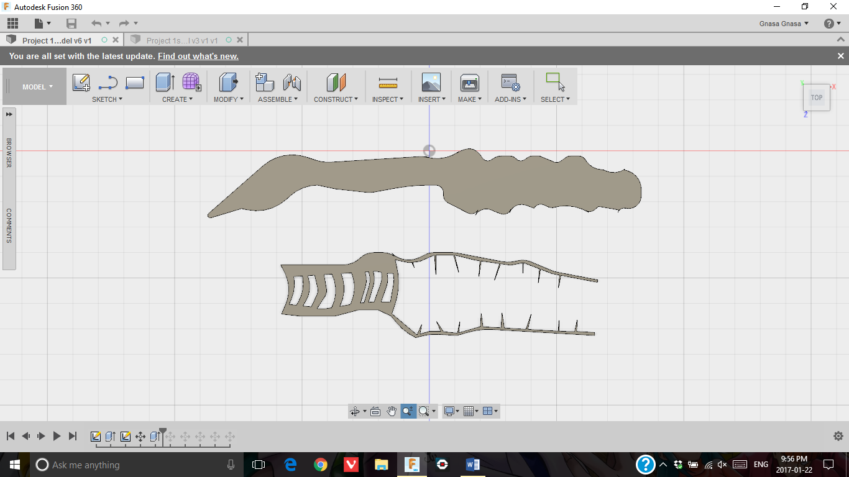Select the sketch Line tool

[x=108, y=83]
